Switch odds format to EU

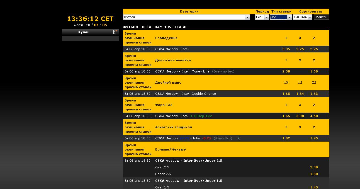point(88,25)
